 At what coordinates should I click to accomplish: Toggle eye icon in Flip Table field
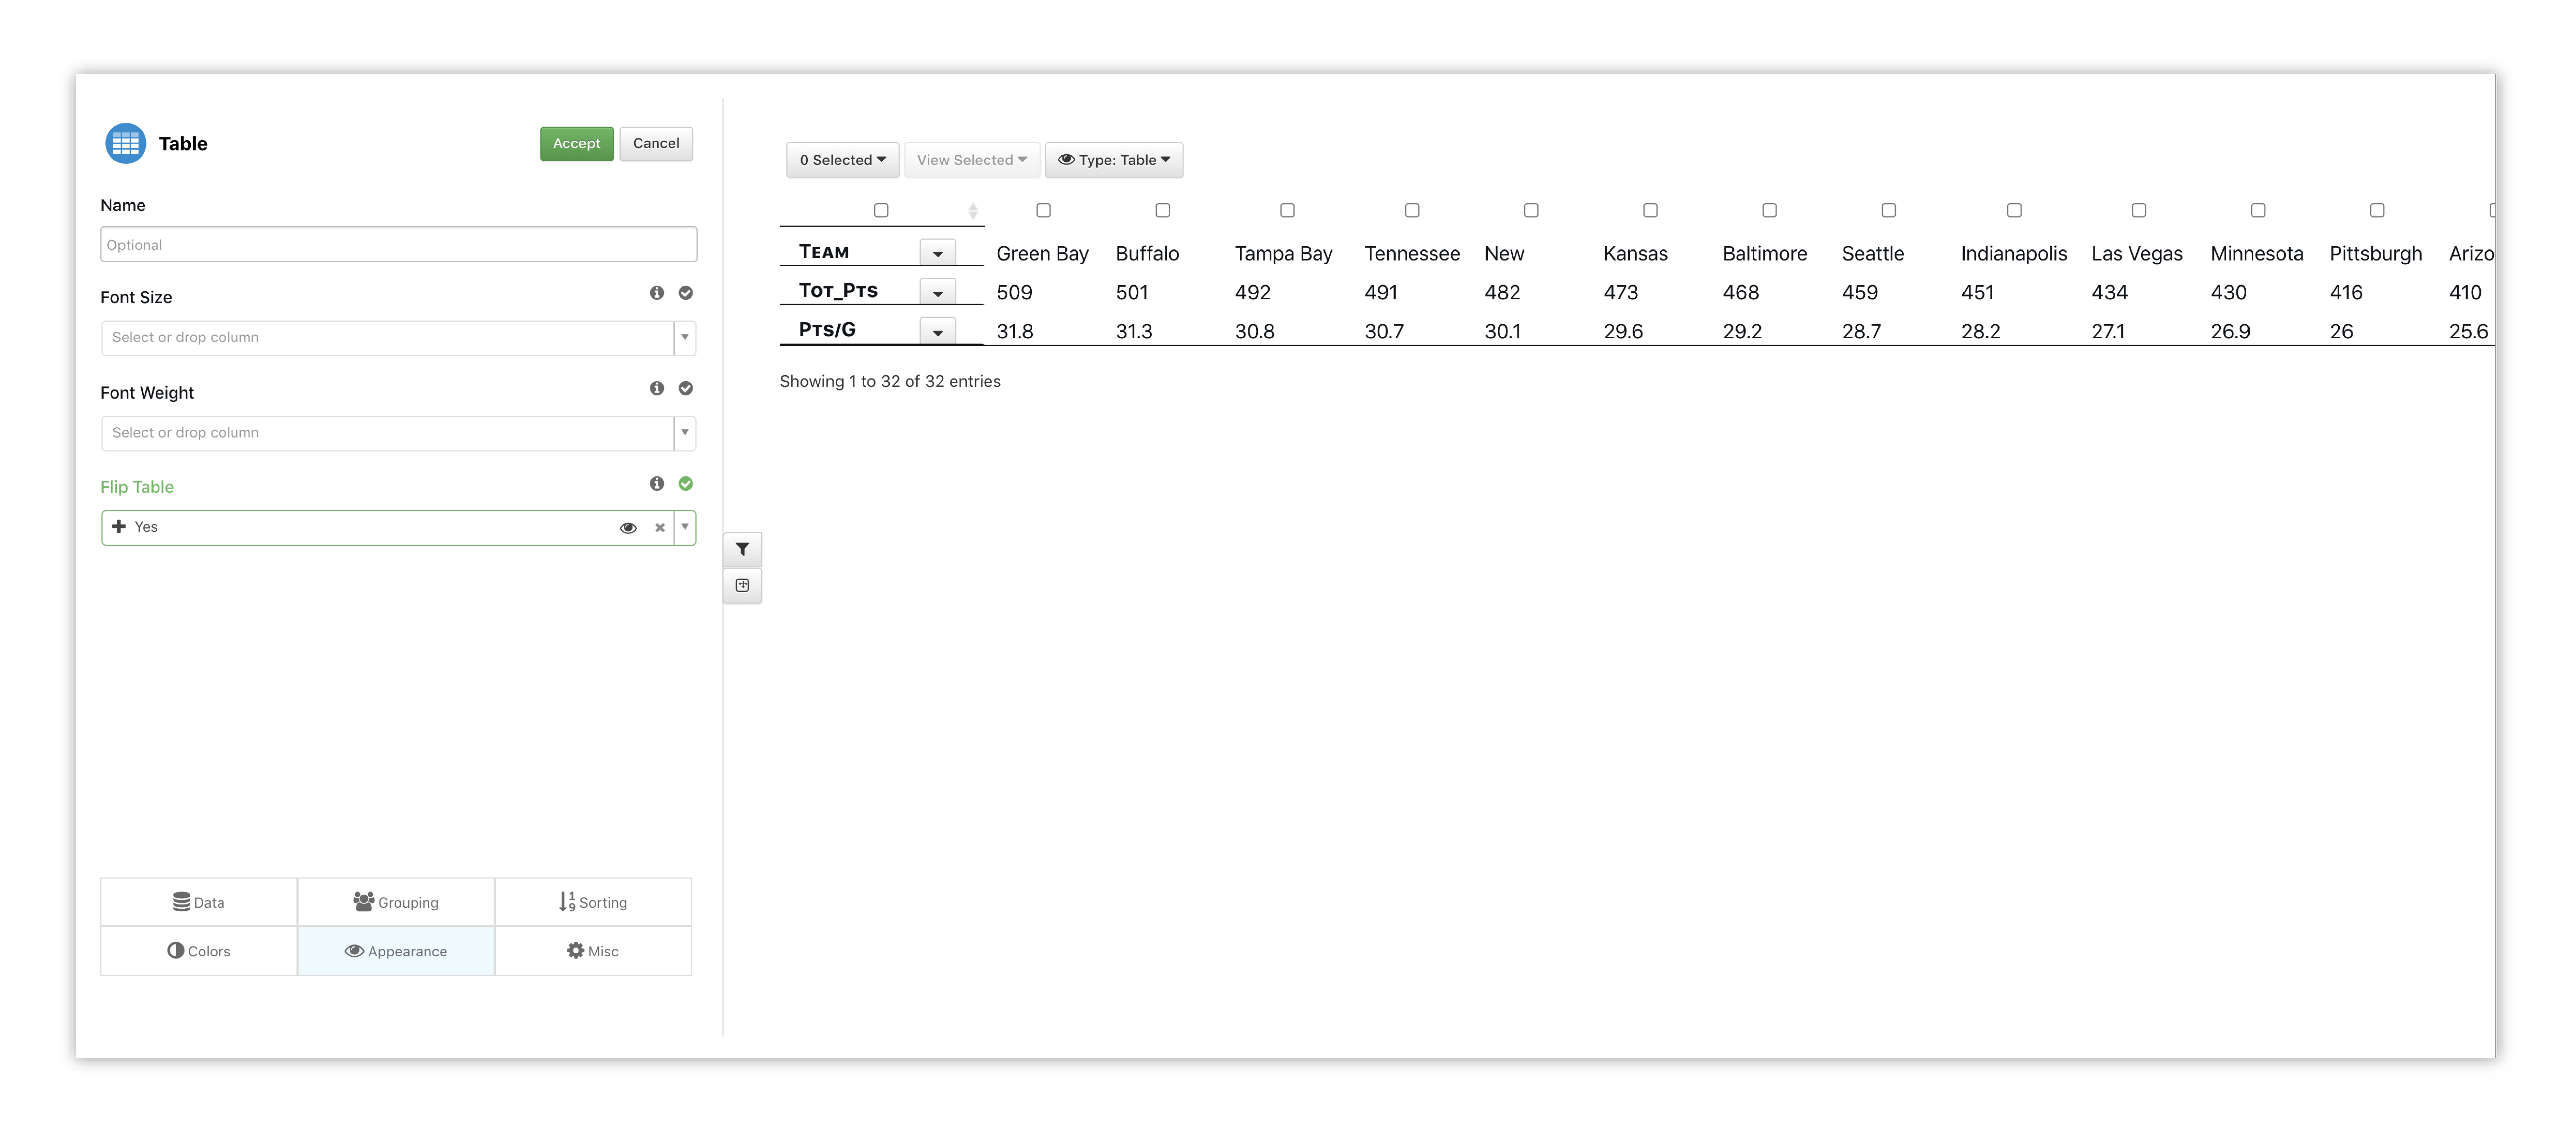click(x=628, y=528)
